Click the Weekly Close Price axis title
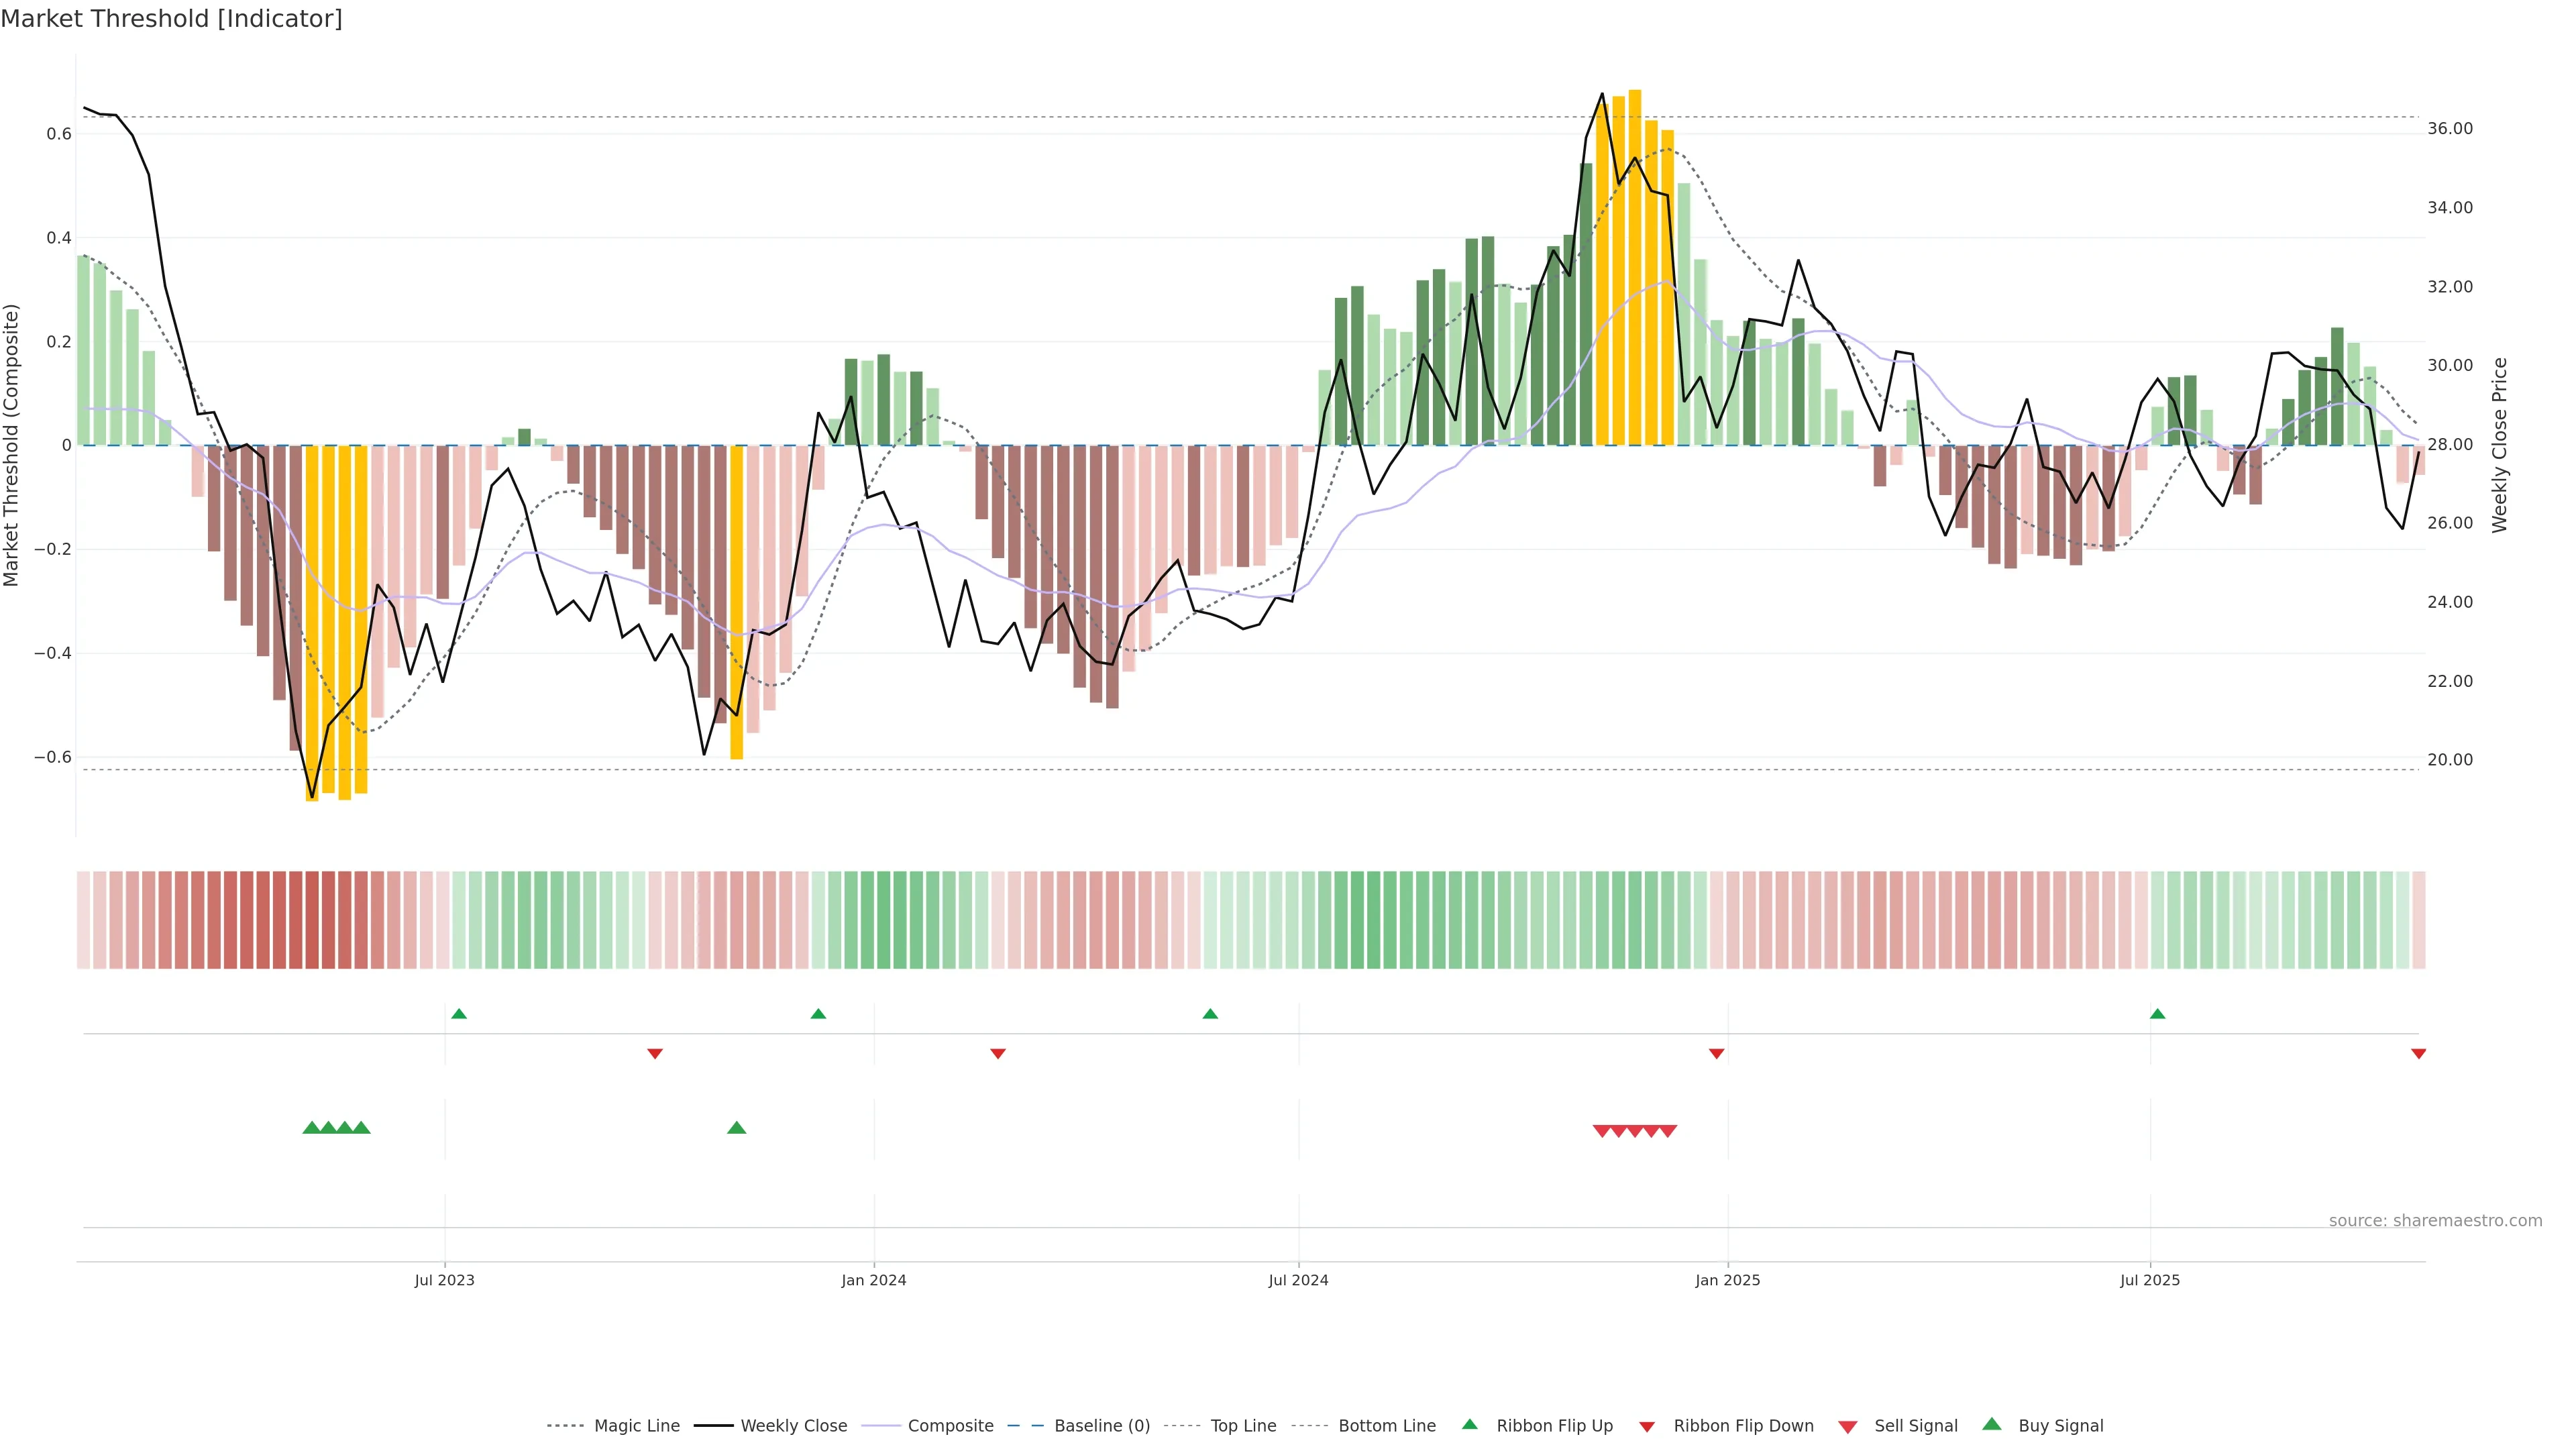 point(2499,445)
